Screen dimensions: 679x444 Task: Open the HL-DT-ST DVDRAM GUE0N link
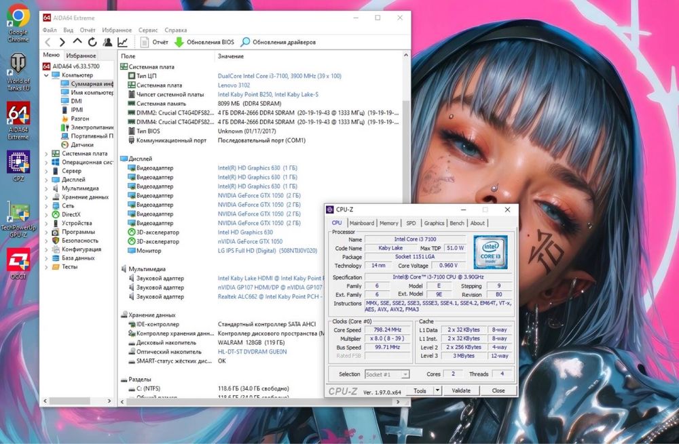click(252, 352)
